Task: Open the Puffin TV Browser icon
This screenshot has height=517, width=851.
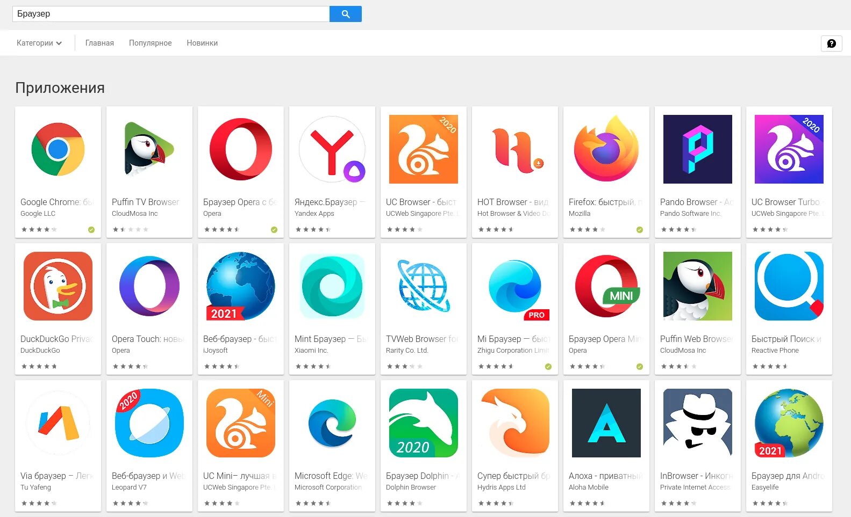Action: [x=149, y=149]
